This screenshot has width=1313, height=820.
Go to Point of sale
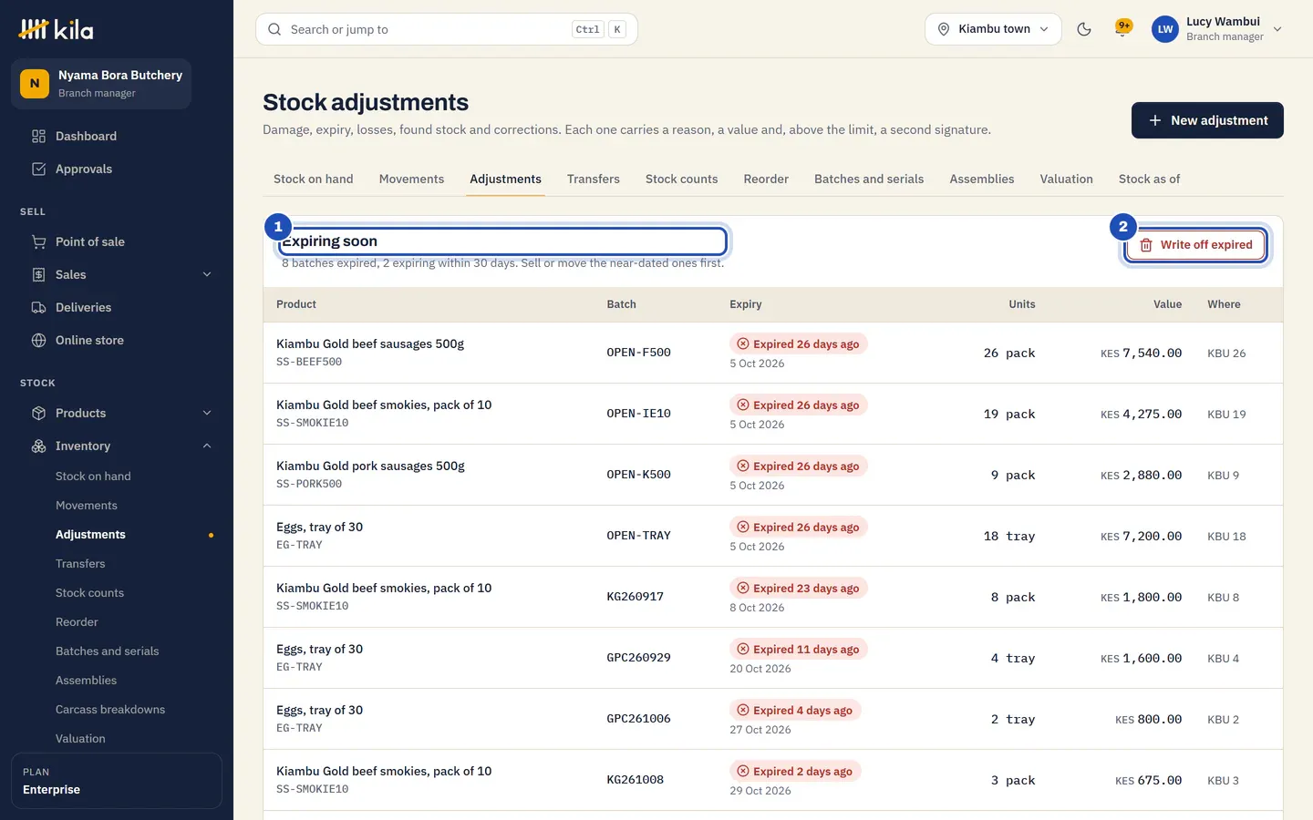point(117,241)
